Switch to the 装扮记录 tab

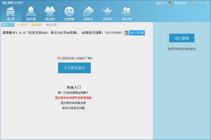coord(51,25)
